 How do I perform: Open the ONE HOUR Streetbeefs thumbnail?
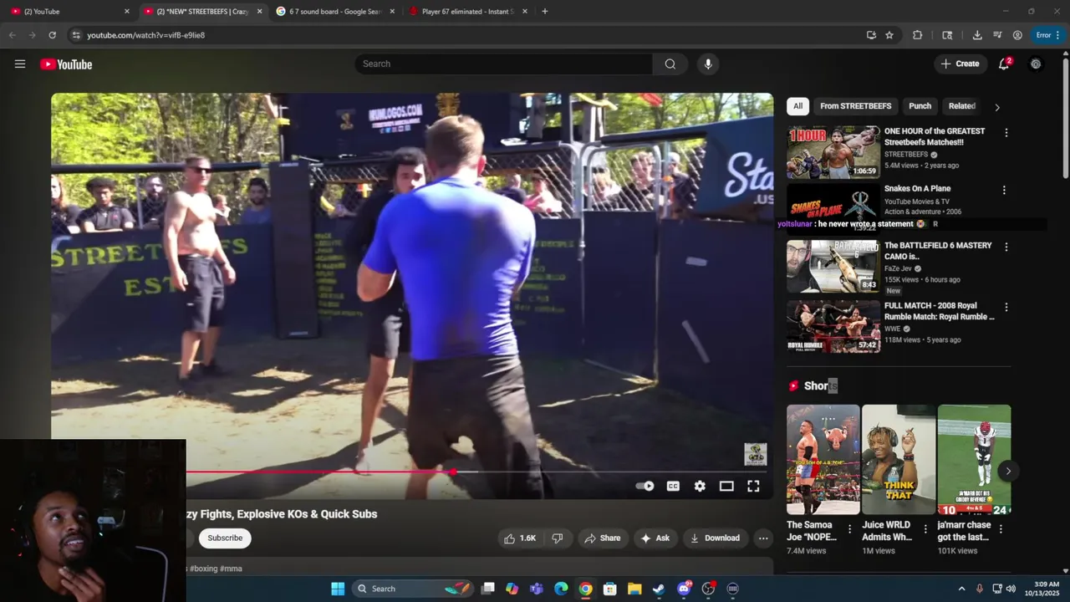(833, 152)
